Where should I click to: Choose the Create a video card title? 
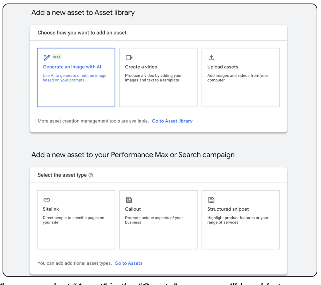point(141,67)
